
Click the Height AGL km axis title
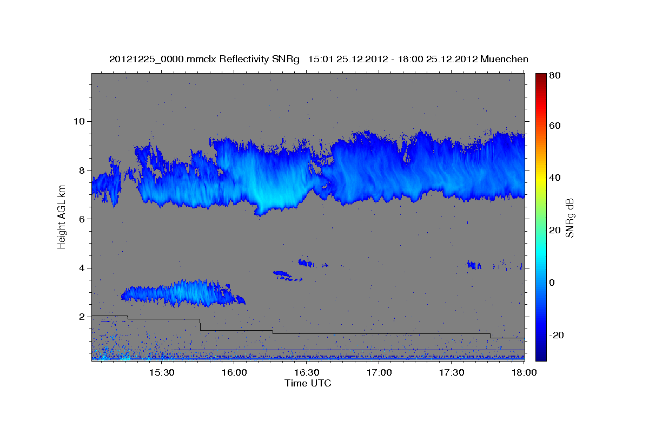coord(62,218)
